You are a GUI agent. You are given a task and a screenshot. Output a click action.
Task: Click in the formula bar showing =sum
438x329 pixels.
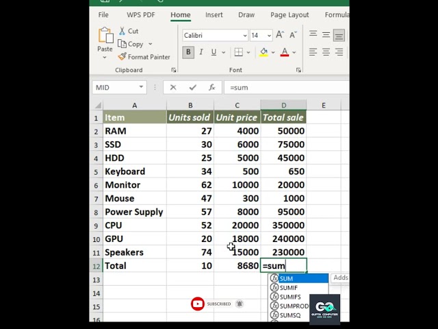point(286,88)
